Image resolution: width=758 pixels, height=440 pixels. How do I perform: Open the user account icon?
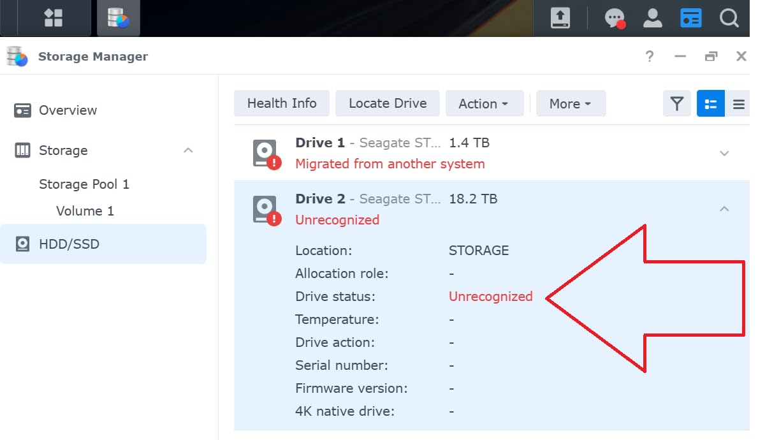click(x=652, y=18)
